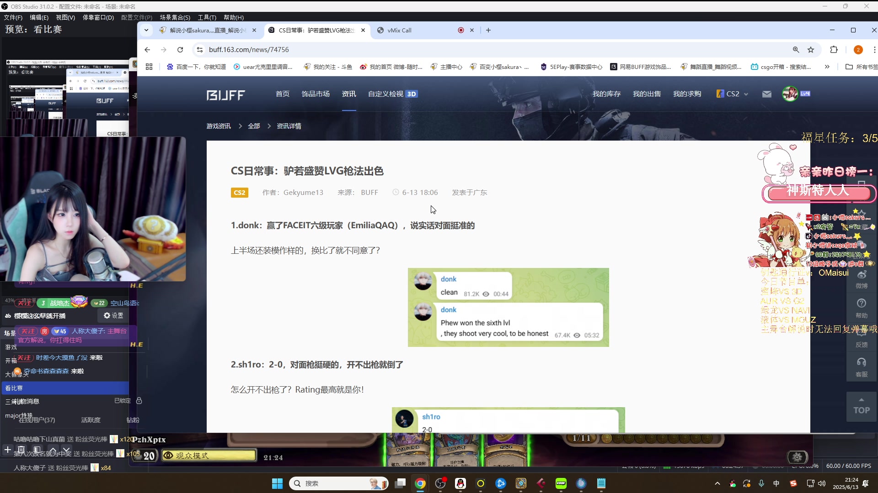
Task: Open the OBS Studio taskbar icon
Action: 440,483
